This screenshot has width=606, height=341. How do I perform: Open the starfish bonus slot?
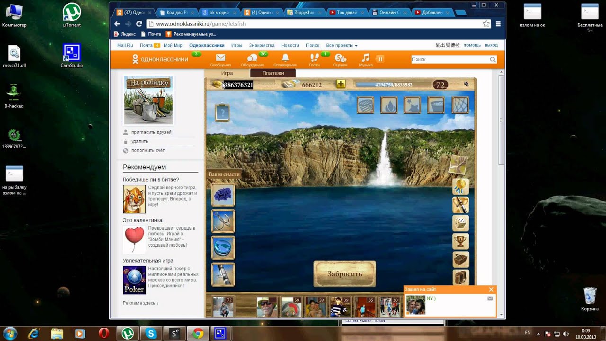[x=412, y=105]
